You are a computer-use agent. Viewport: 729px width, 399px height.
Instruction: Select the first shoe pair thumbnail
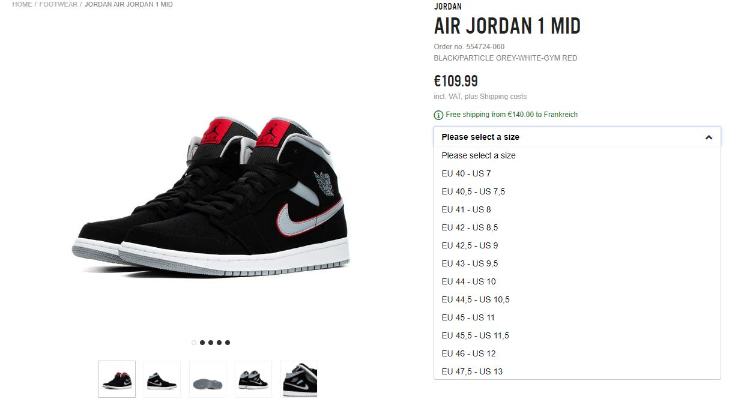click(x=117, y=379)
